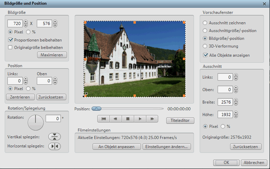The image size is (270, 169).
Task: Select Pixel unit in Ausschnitt group
Action: [x=205, y=126]
